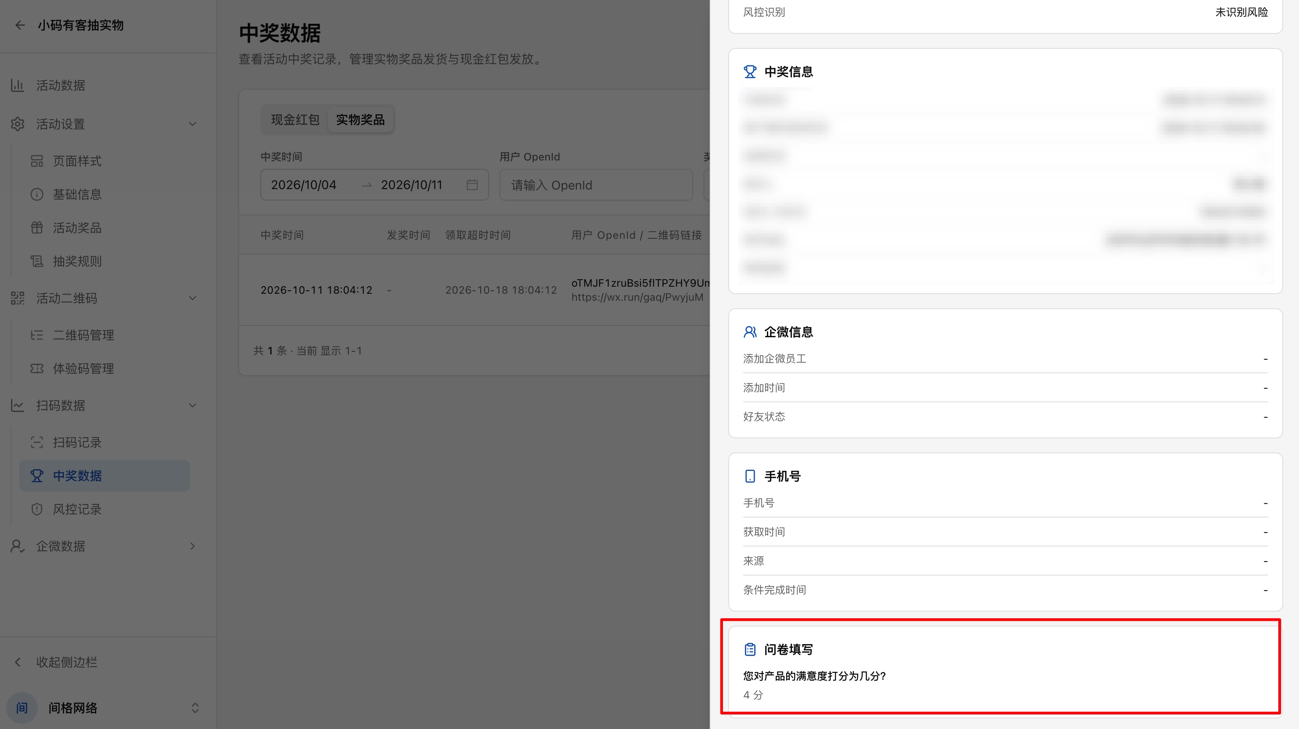Click the 企微信息 section user icon

(x=750, y=332)
